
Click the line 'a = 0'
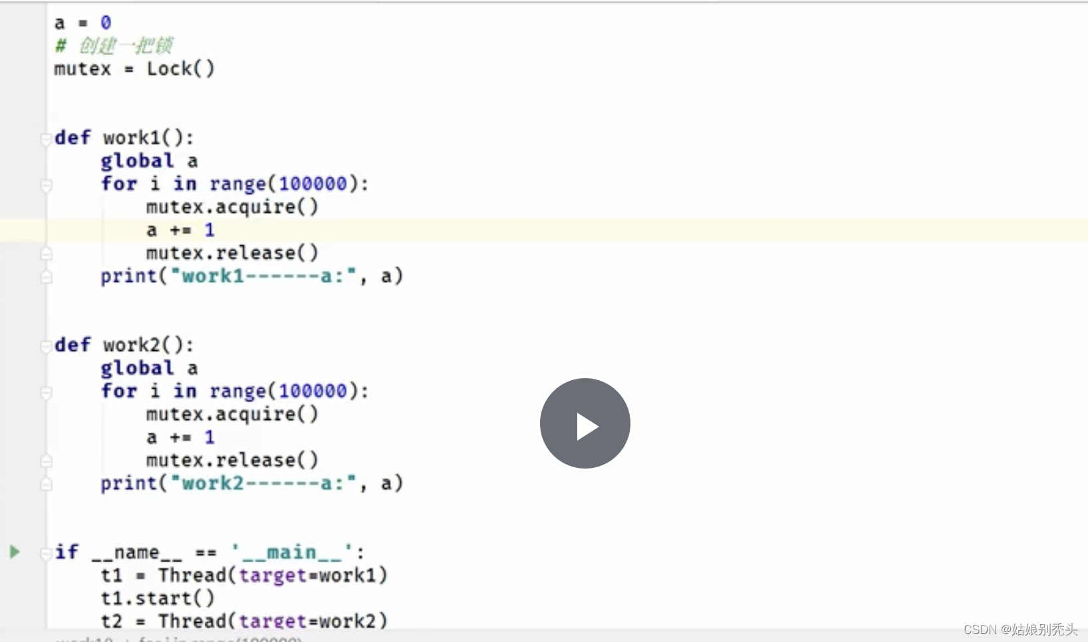tap(82, 23)
